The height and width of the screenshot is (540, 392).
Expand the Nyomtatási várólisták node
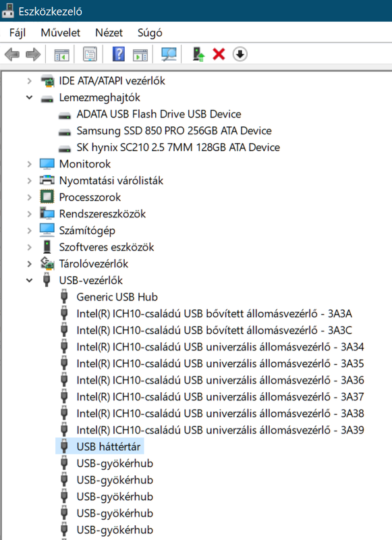(30, 180)
